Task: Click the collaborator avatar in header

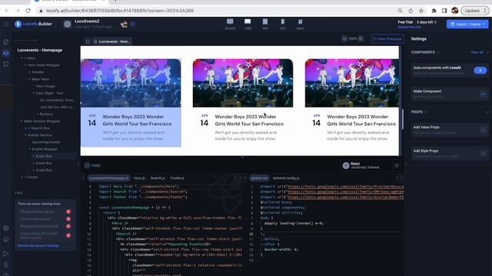Action: 124,24
